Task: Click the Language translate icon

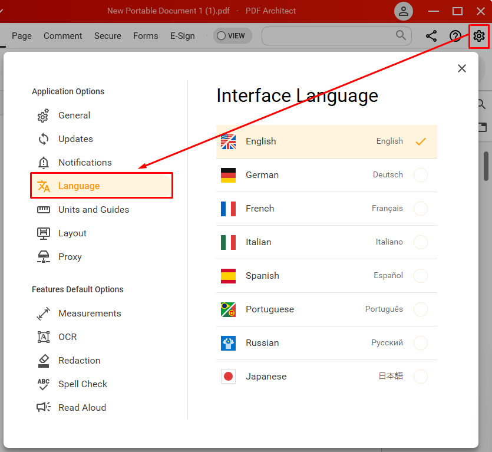Action: (44, 186)
